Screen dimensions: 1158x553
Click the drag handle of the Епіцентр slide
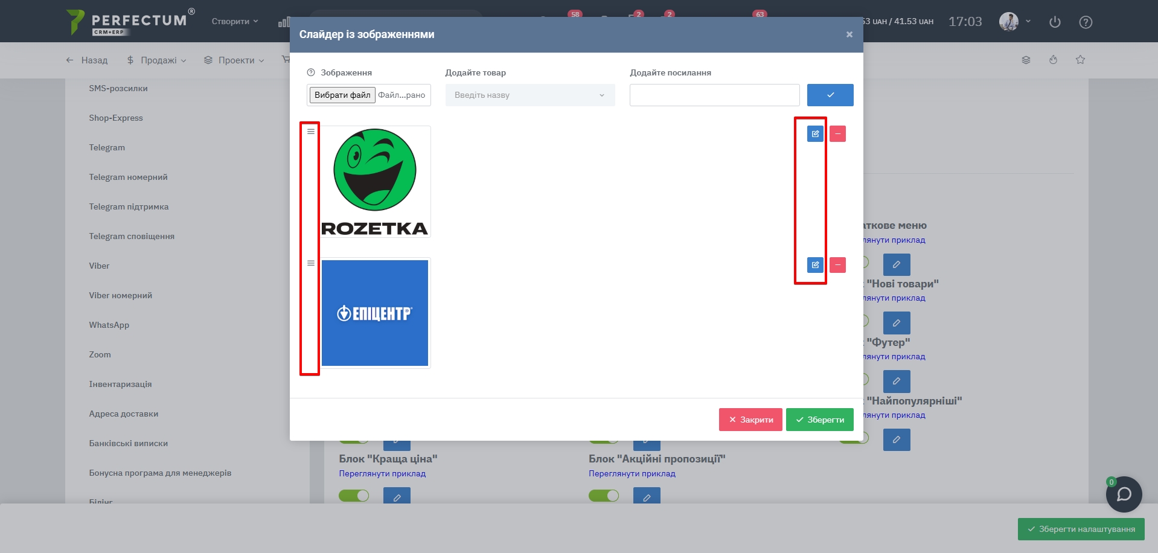click(x=311, y=263)
